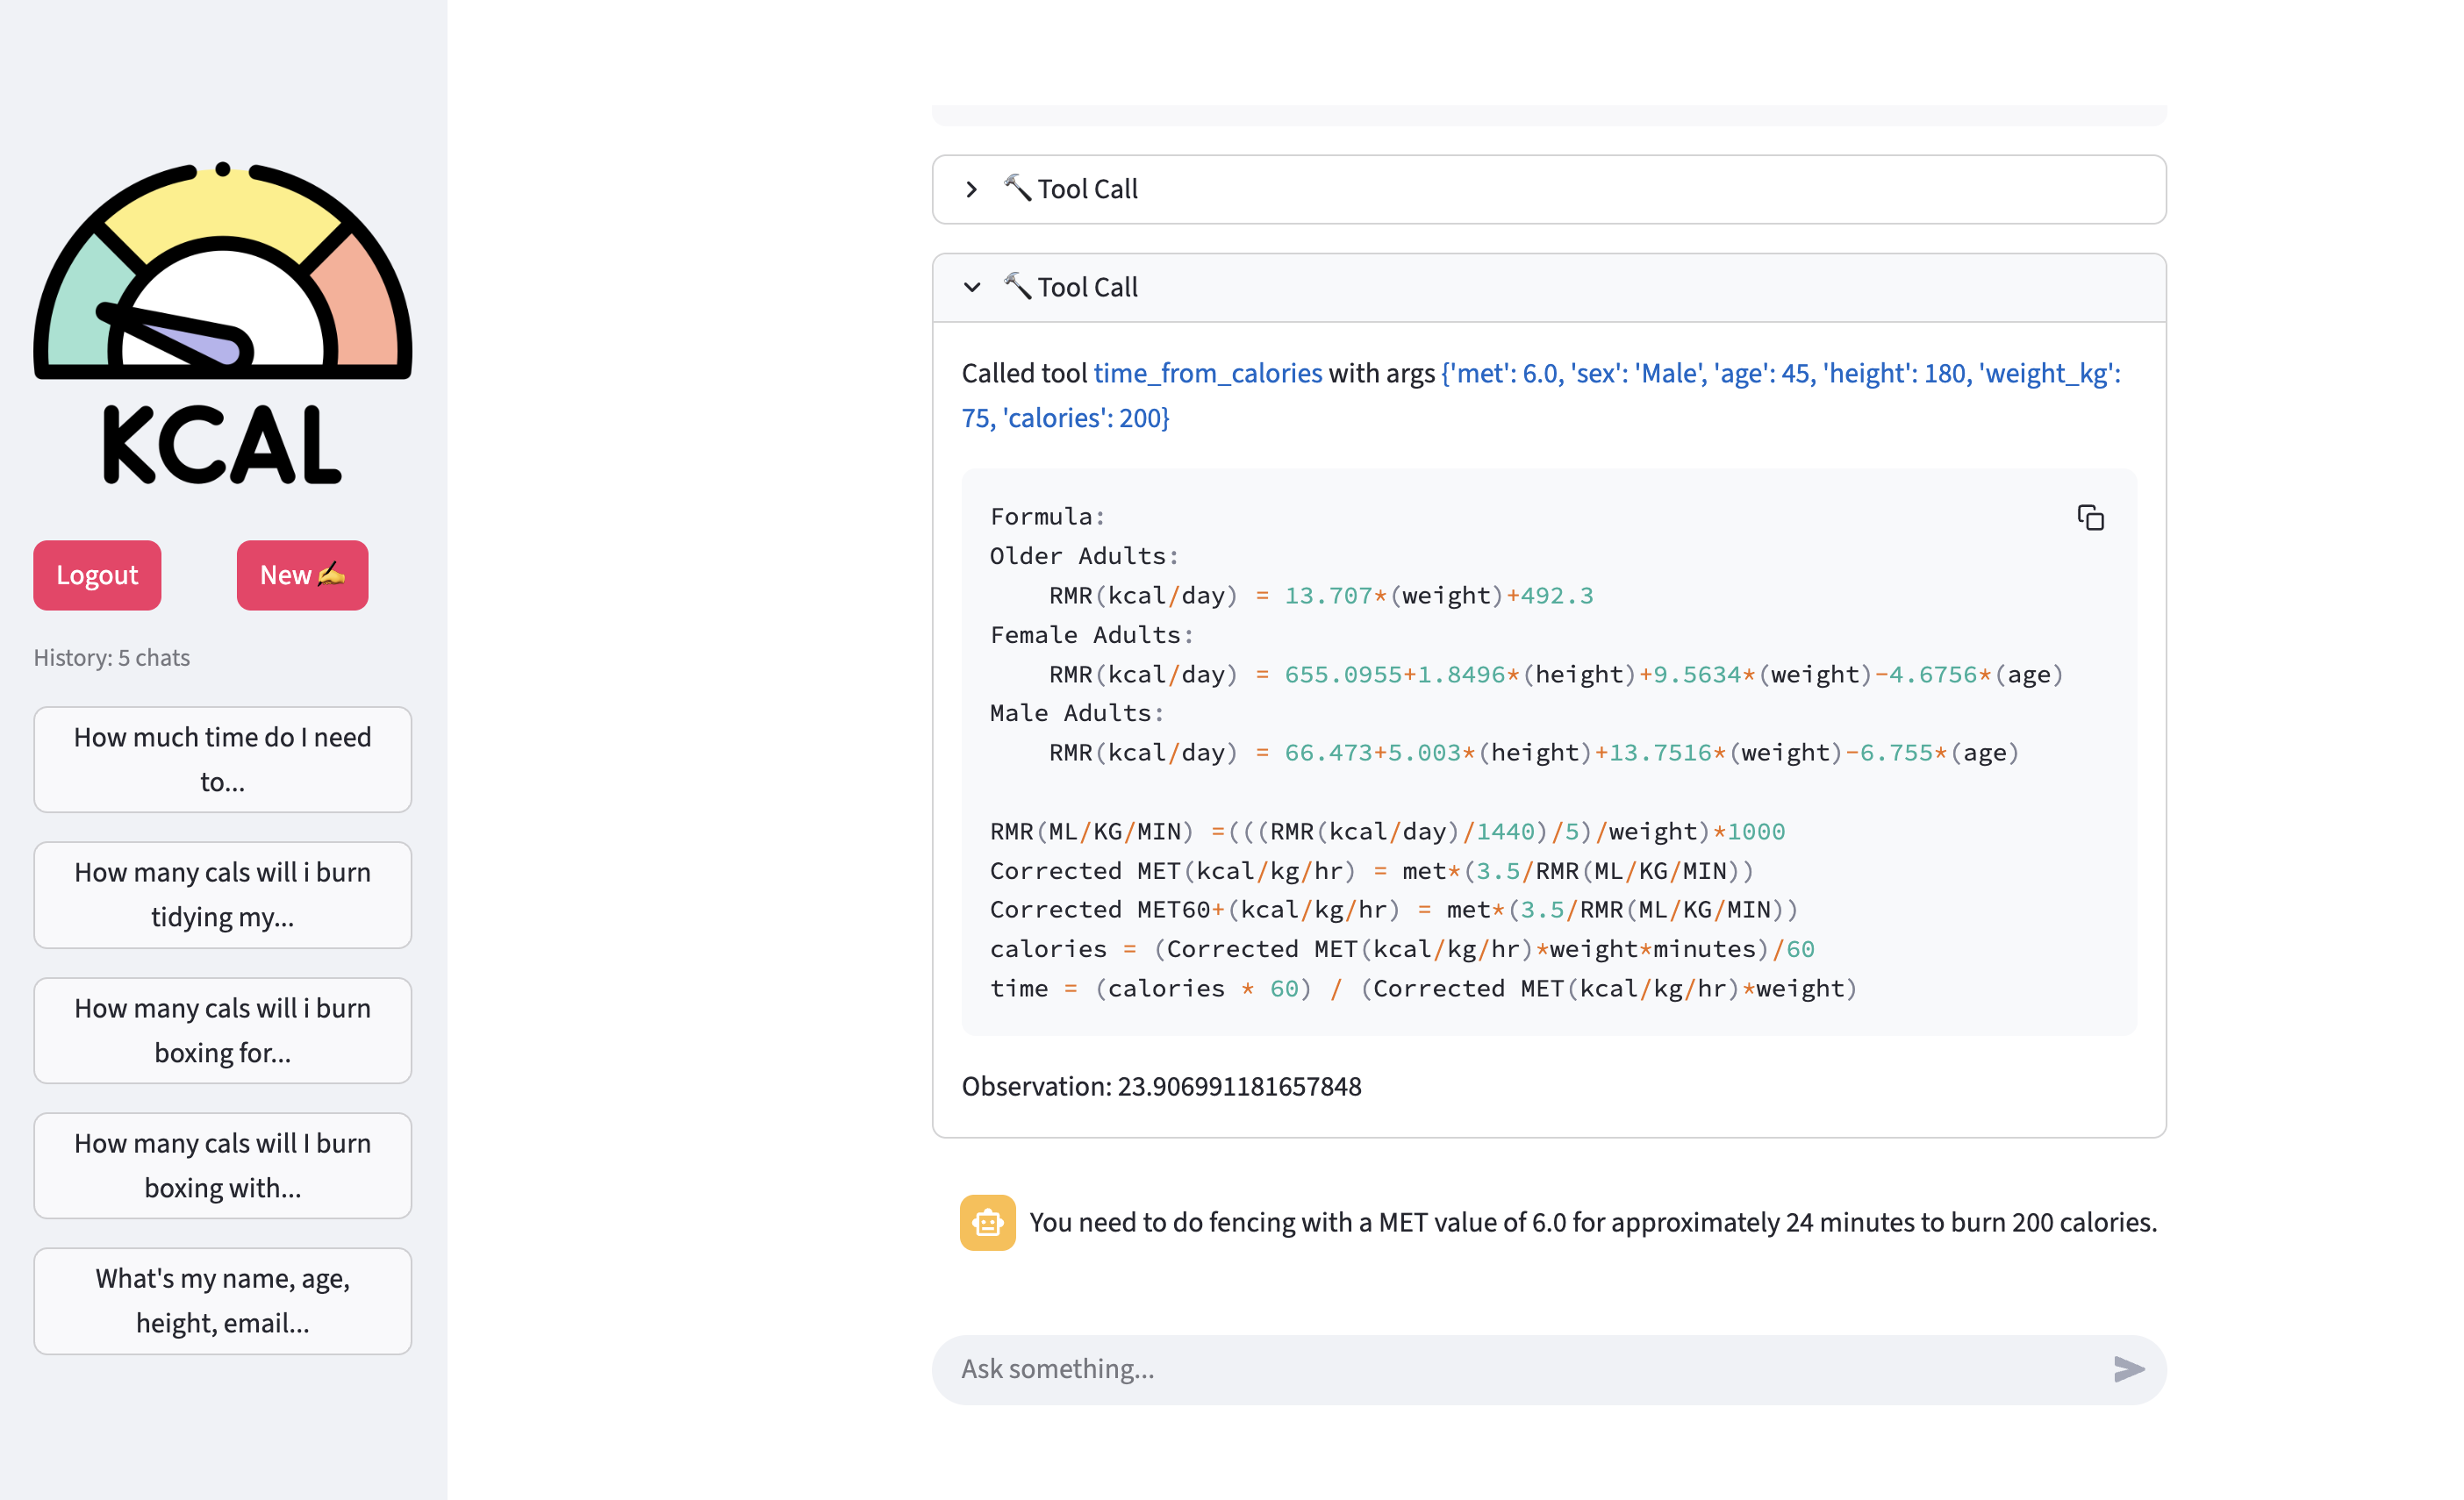Click the yellow robot assistant avatar
Viewport: 2464px width, 1500px height.
pyautogui.click(x=987, y=1222)
